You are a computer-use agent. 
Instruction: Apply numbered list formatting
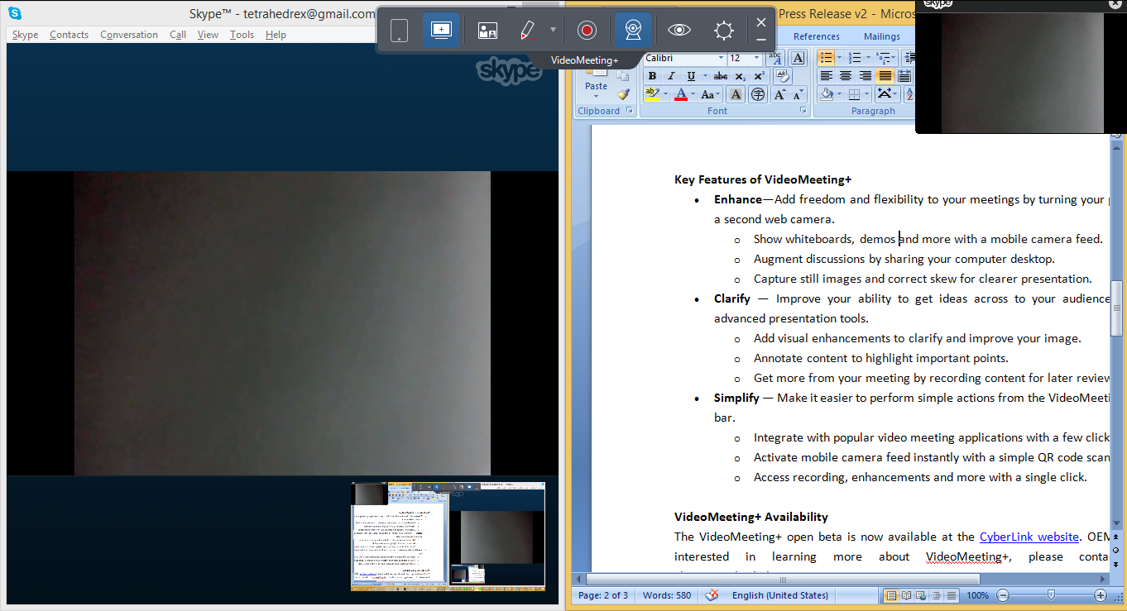click(x=855, y=58)
